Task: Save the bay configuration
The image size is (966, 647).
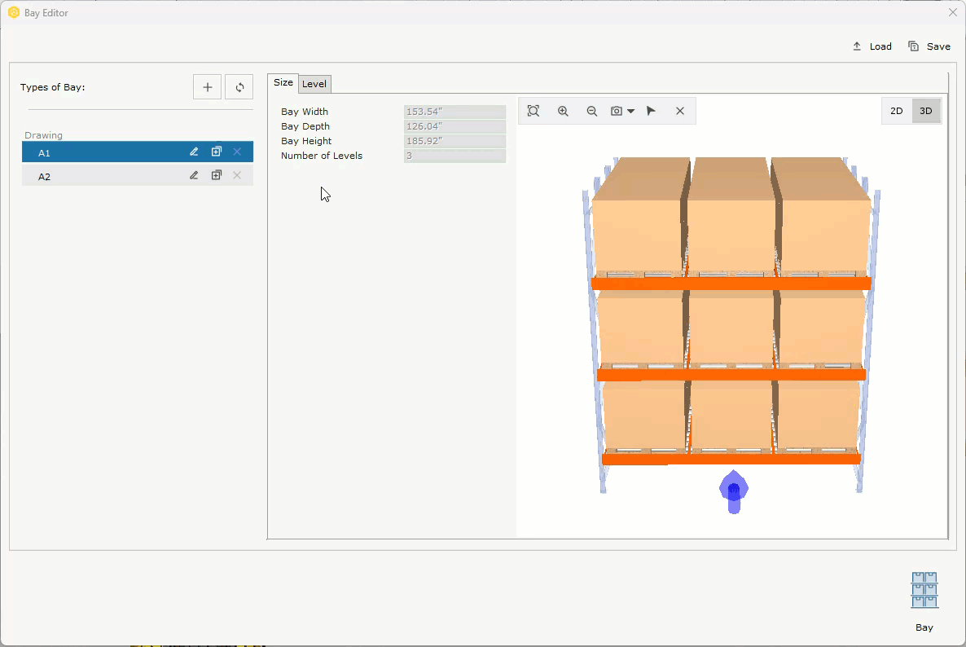Action: click(x=929, y=46)
